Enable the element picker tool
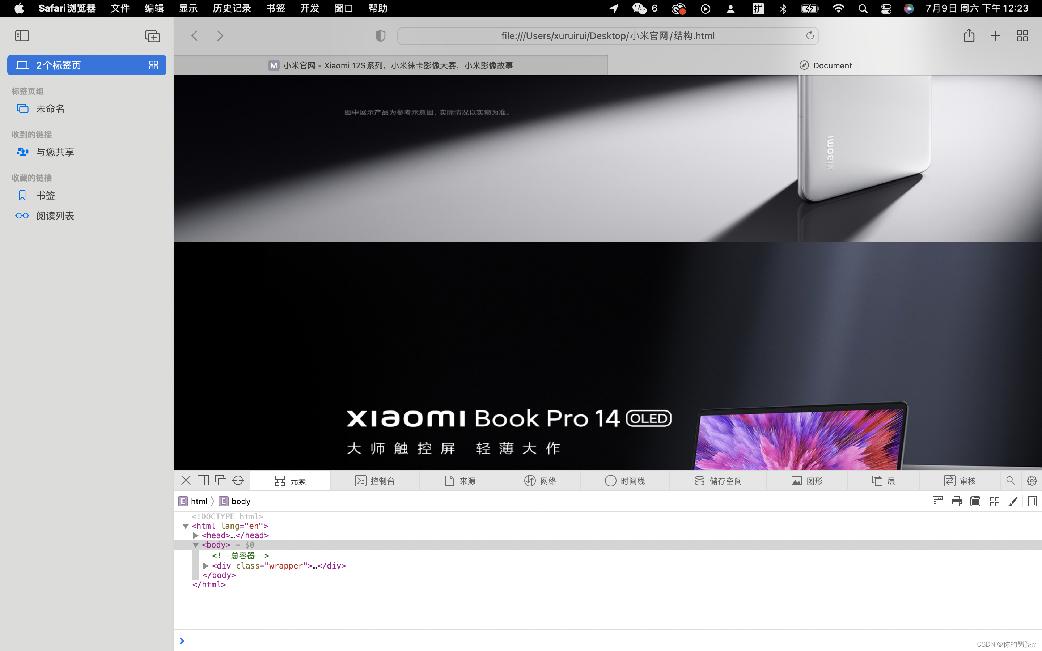The image size is (1042, 651). point(238,480)
